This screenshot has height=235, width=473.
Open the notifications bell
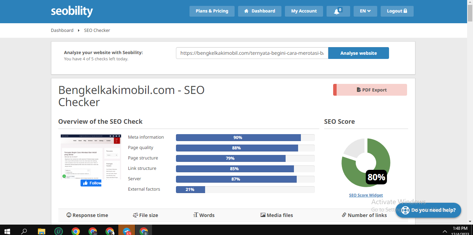(x=338, y=11)
